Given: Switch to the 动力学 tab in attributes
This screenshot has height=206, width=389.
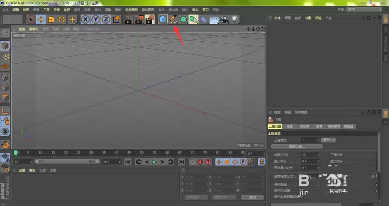Looking at the screenshot, I should (x=304, y=126).
